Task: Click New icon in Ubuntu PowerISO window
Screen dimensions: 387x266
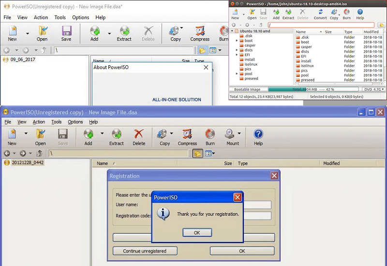Action: click(x=235, y=12)
